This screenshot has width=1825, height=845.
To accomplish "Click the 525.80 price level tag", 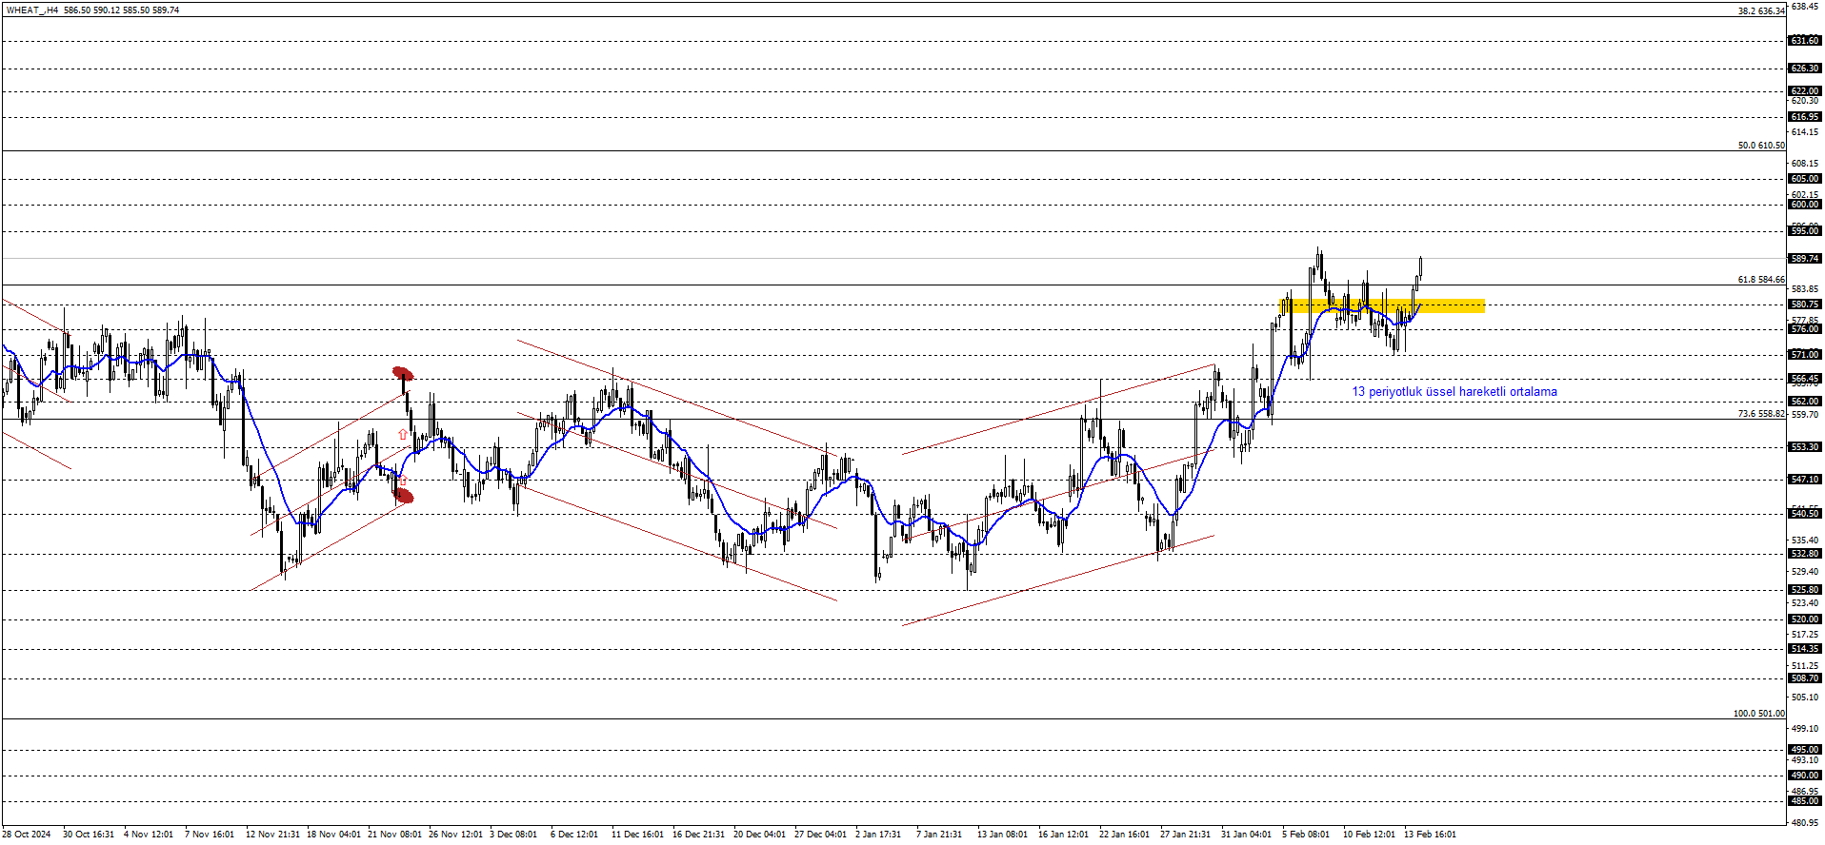I will [x=1805, y=590].
